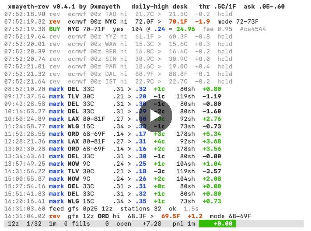Click the "xmayeth-rev v0.4.1" title text

click(42, 7)
